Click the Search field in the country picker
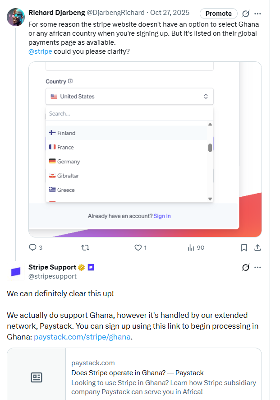The height and width of the screenshot is (400, 280). pos(129,113)
